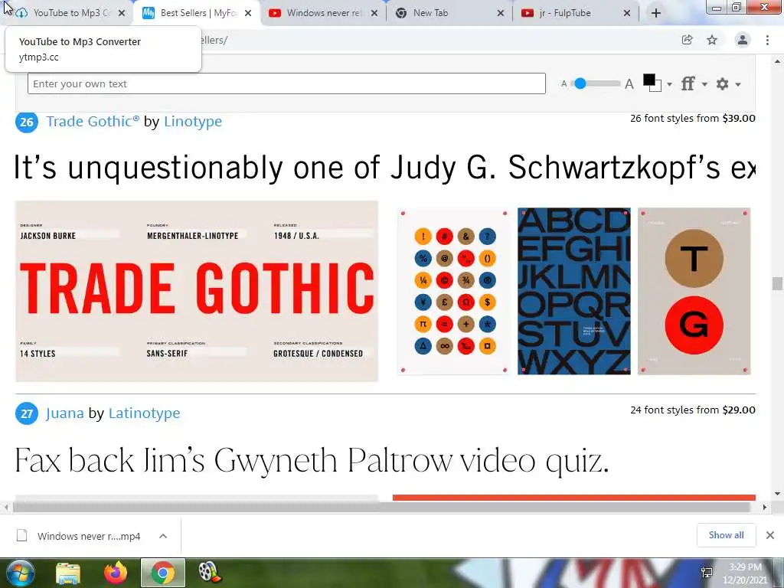
Task: Open the Juana font link
Action: [x=64, y=413]
